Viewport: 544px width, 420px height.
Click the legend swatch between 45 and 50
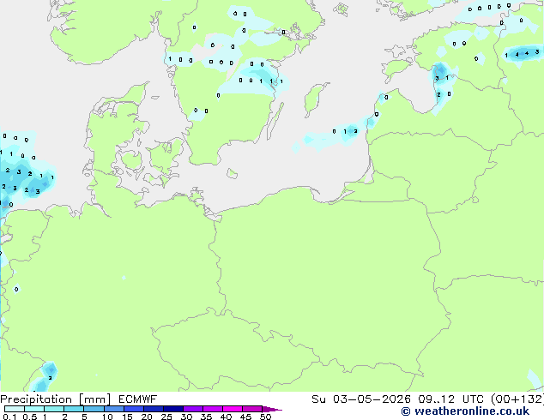click(x=252, y=409)
